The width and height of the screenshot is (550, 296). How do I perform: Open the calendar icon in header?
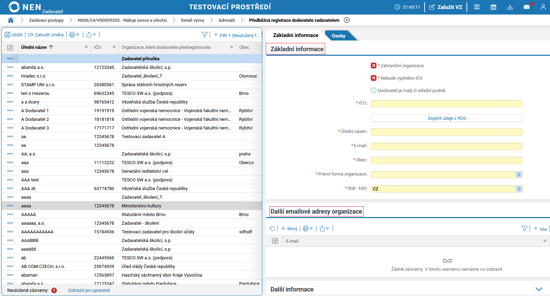coord(493,7)
